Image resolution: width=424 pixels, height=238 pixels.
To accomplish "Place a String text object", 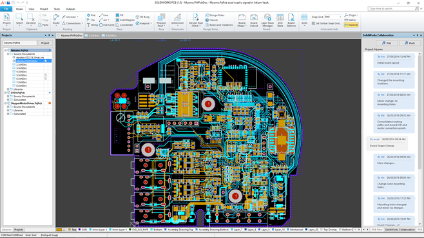I will (92, 25).
